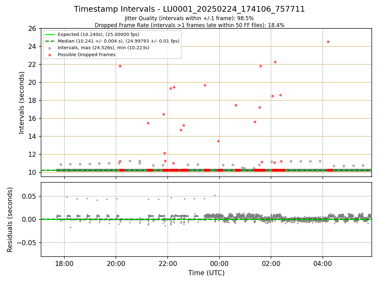Screen dimensions: 379x284
Task: Click legend entry 'Intervals, max (24.526s), min (10.223s)'
Action: point(104,48)
